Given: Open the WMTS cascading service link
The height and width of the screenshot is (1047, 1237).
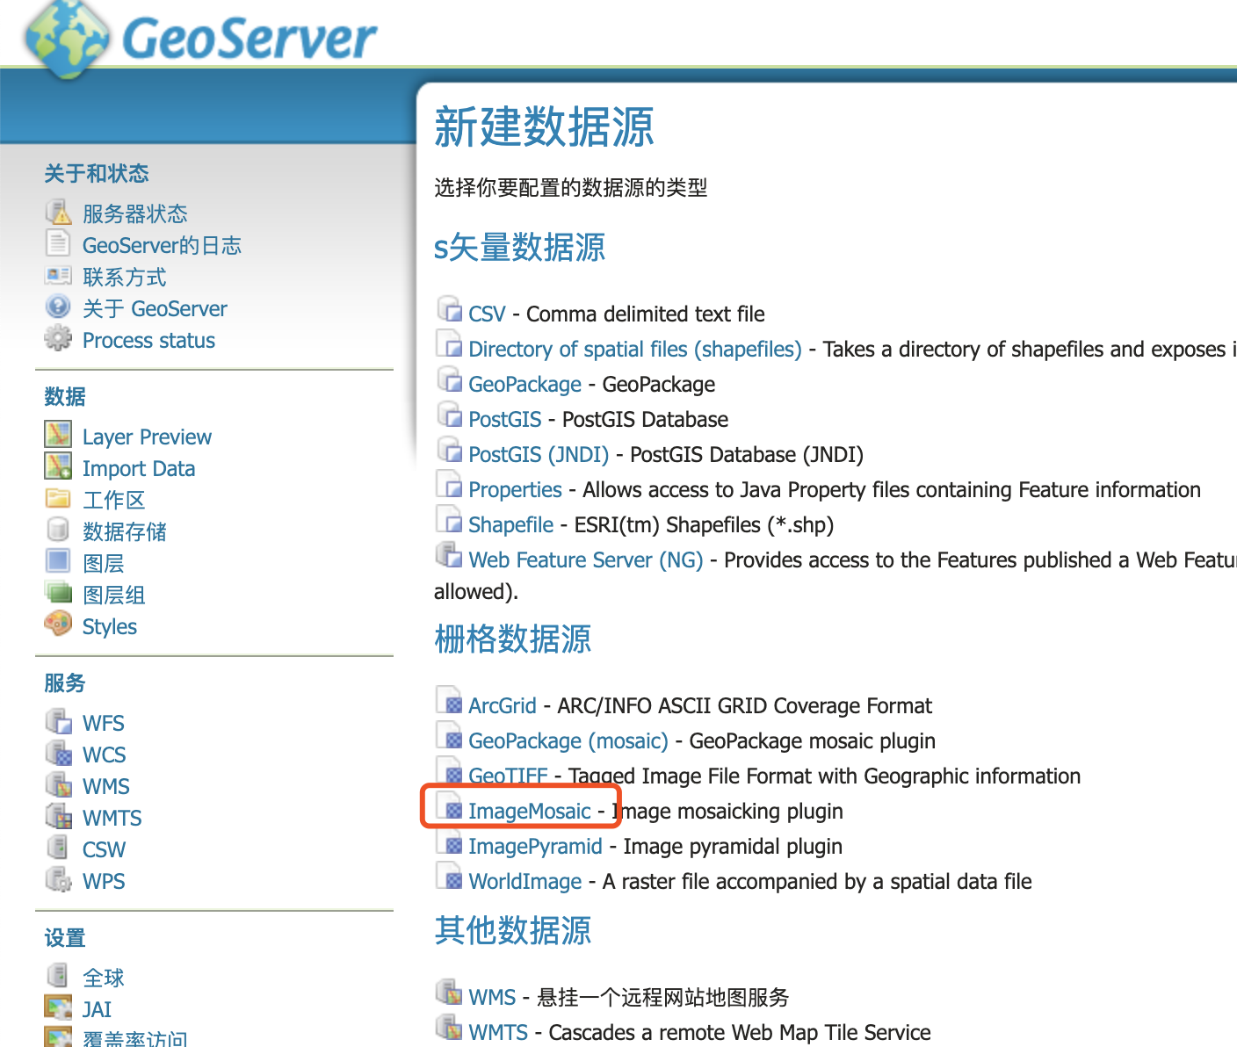Looking at the screenshot, I should 497,1032.
